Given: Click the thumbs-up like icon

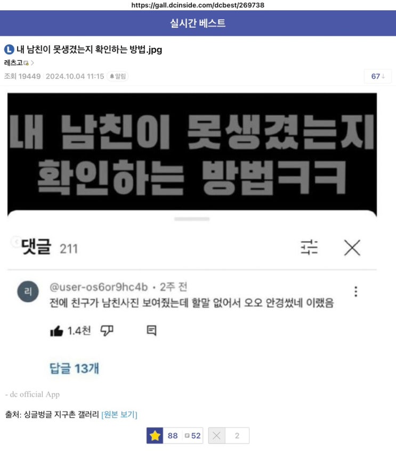Looking at the screenshot, I should [56, 331].
